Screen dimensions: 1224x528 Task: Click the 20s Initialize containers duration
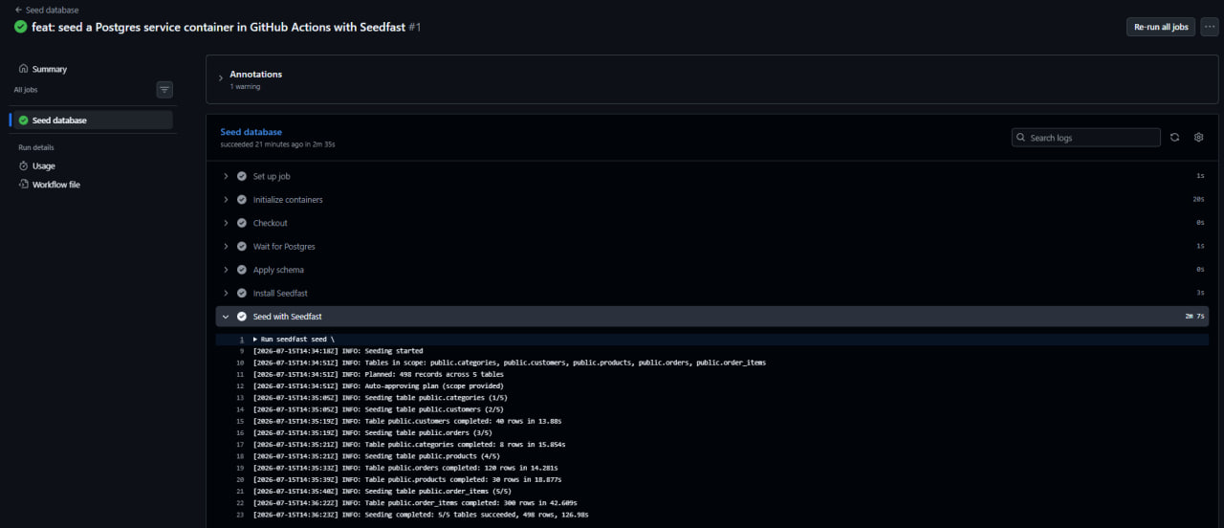click(x=1199, y=200)
